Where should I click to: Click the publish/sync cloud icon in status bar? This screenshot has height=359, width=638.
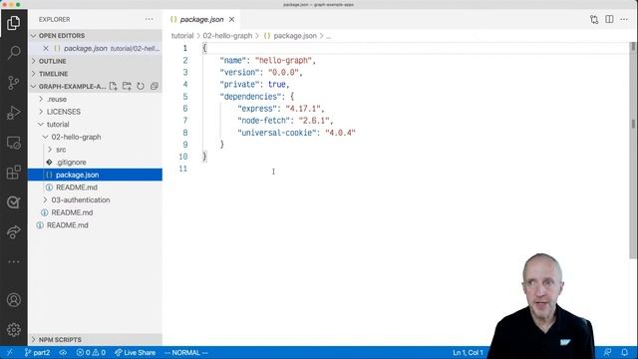pyautogui.click(x=63, y=352)
